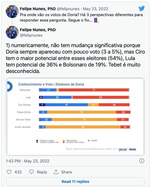Click the second Felipe Nunes profile avatar
This screenshot has width=153, height=187.
click(12, 32)
